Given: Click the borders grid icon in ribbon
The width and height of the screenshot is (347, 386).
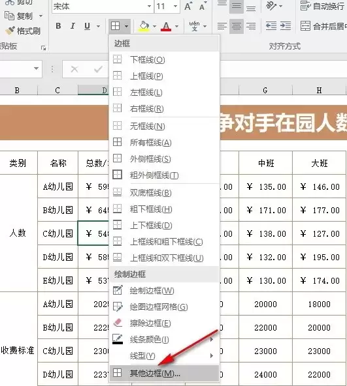Looking at the screenshot, I should (x=115, y=25).
